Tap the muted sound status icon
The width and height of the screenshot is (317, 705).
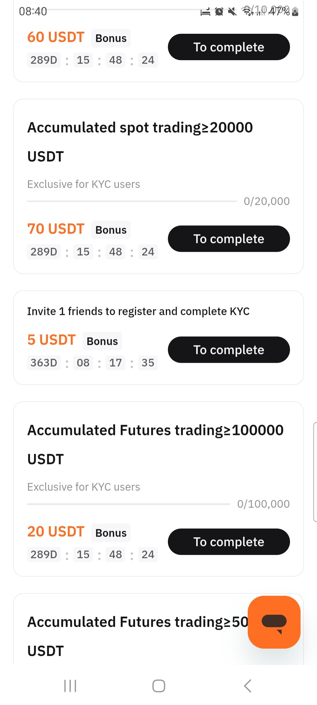(x=232, y=12)
